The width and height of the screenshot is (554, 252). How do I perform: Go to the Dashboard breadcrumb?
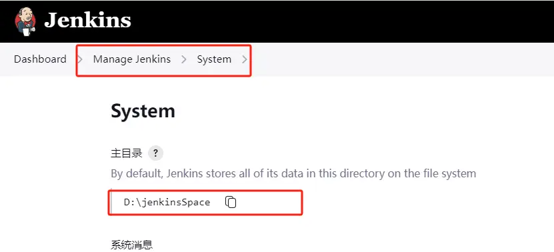(40, 59)
